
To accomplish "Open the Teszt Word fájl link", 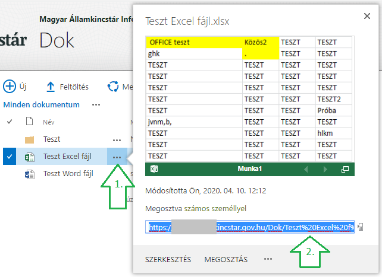I will (x=68, y=174).
